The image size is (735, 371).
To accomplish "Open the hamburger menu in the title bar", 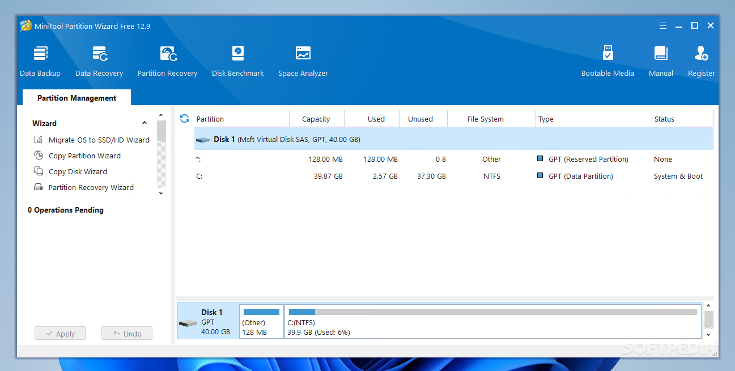I will (x=663, y=26).
